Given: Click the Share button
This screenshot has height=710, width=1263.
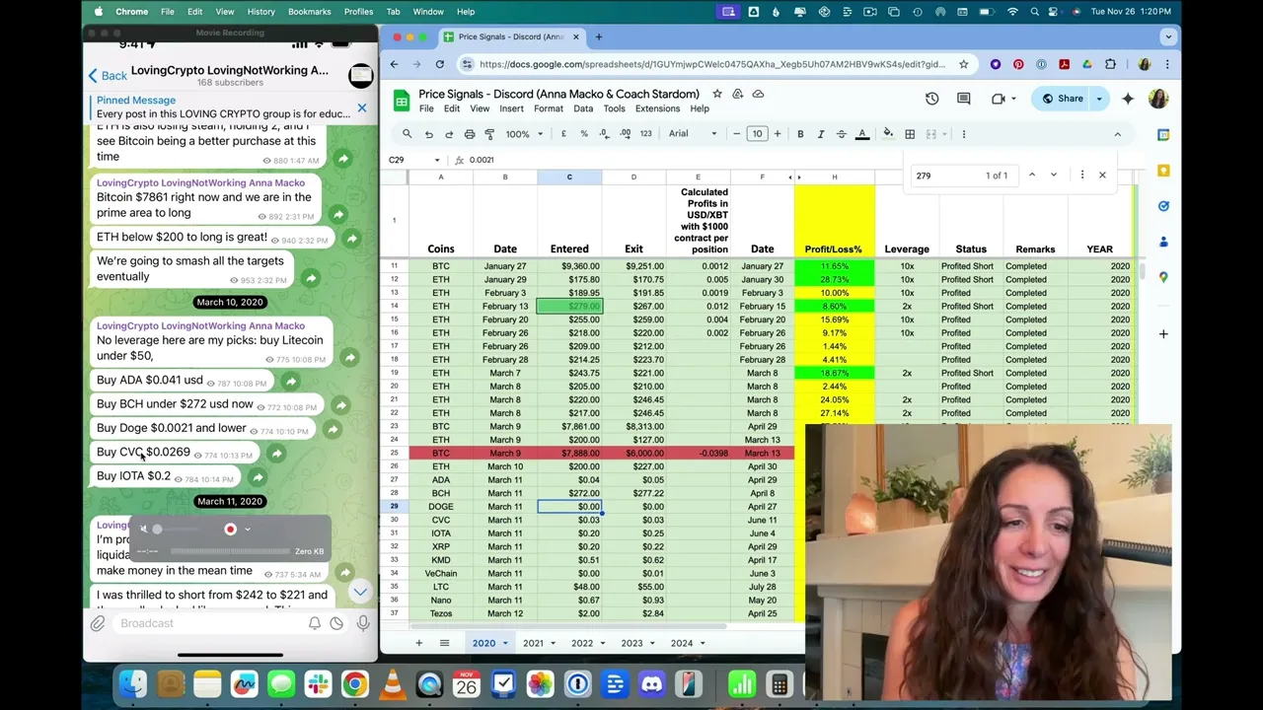Looking at the screenshot, I should click(x=1062, y=99).
